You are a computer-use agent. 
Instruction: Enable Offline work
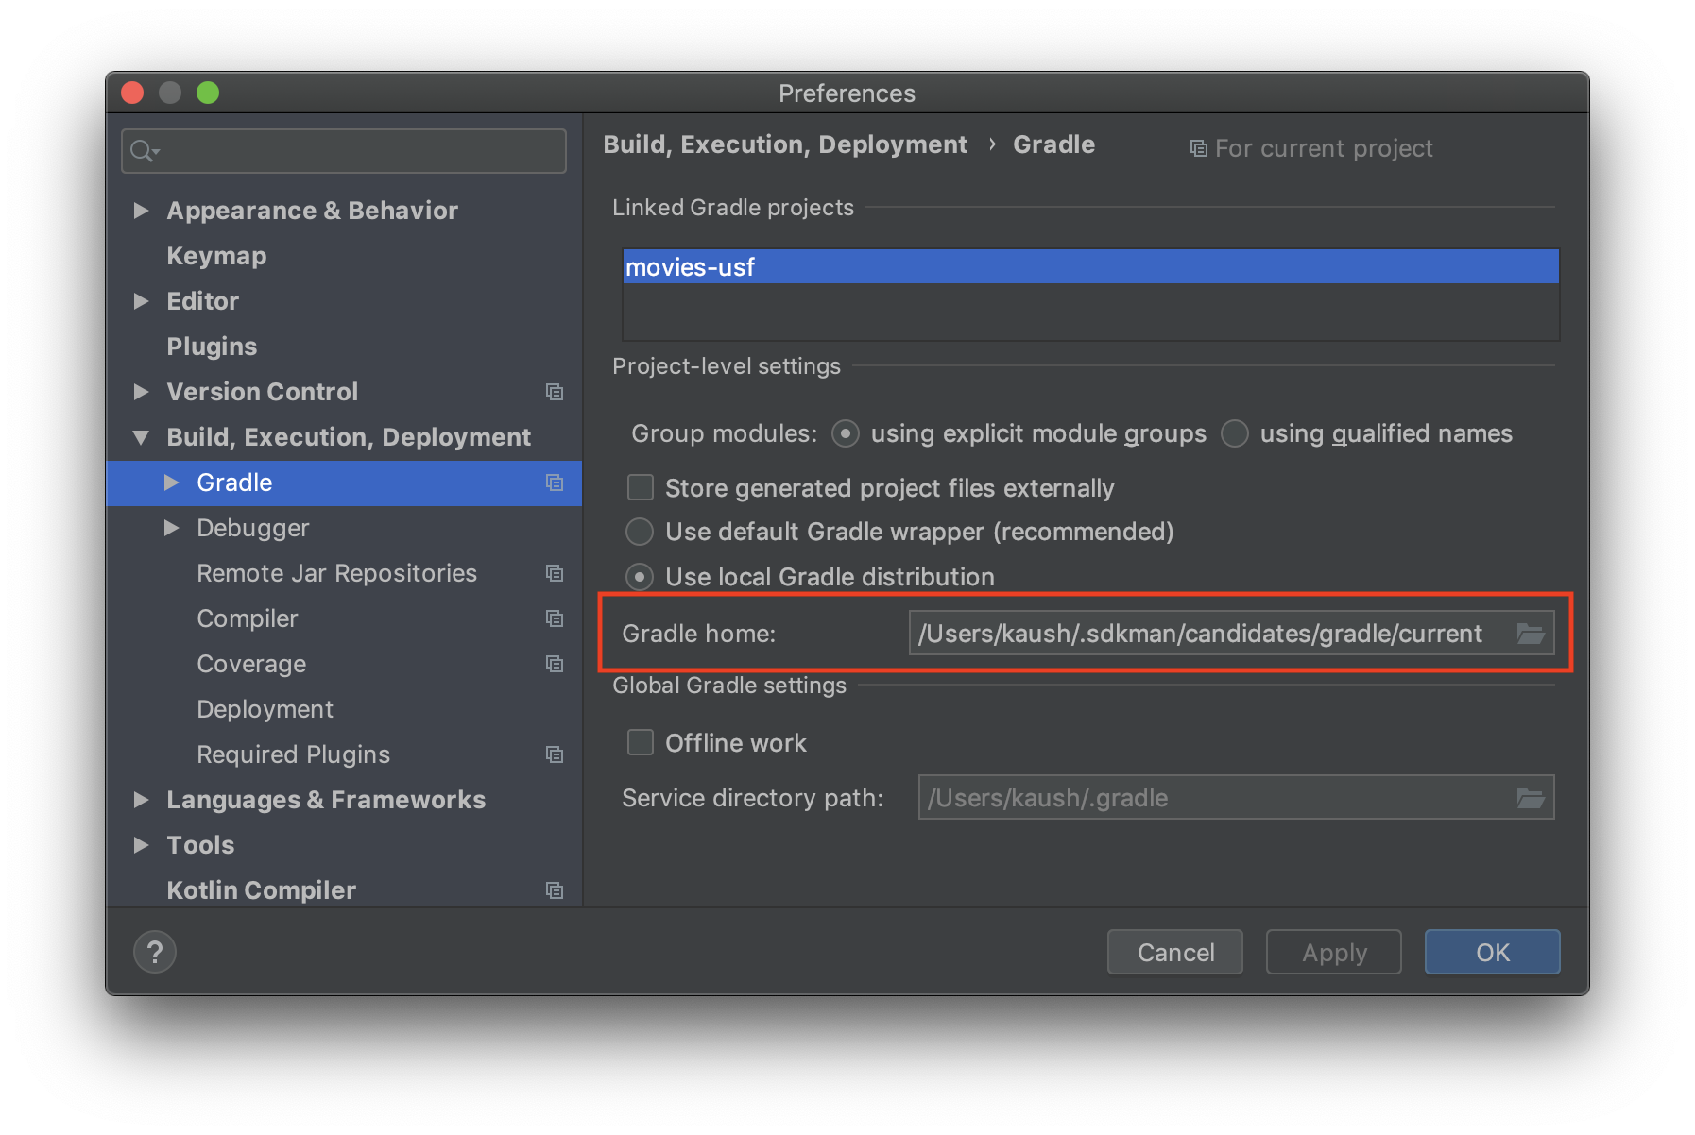click(x=641, y=742)
